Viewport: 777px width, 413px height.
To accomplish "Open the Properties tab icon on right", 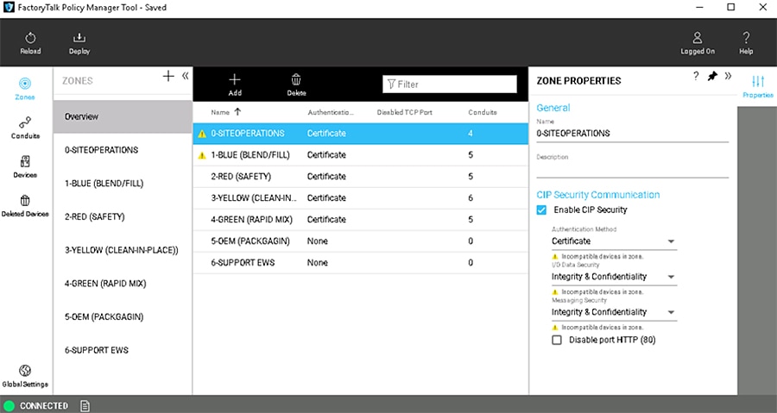I will point(758,82).
